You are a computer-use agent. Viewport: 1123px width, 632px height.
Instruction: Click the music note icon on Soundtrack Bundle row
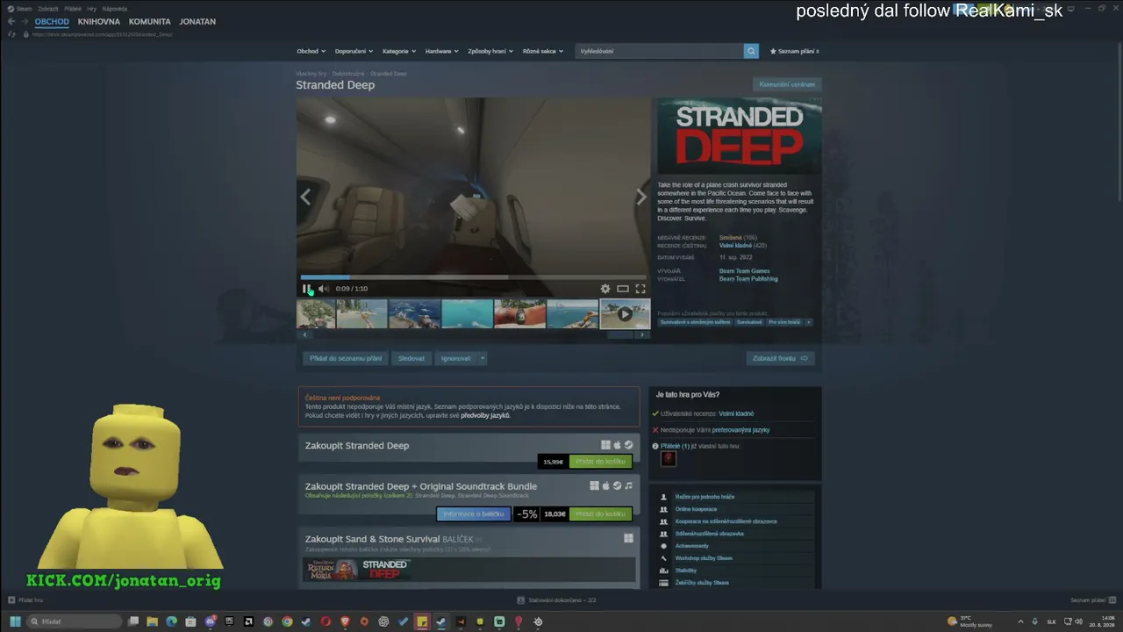[628, 485]
